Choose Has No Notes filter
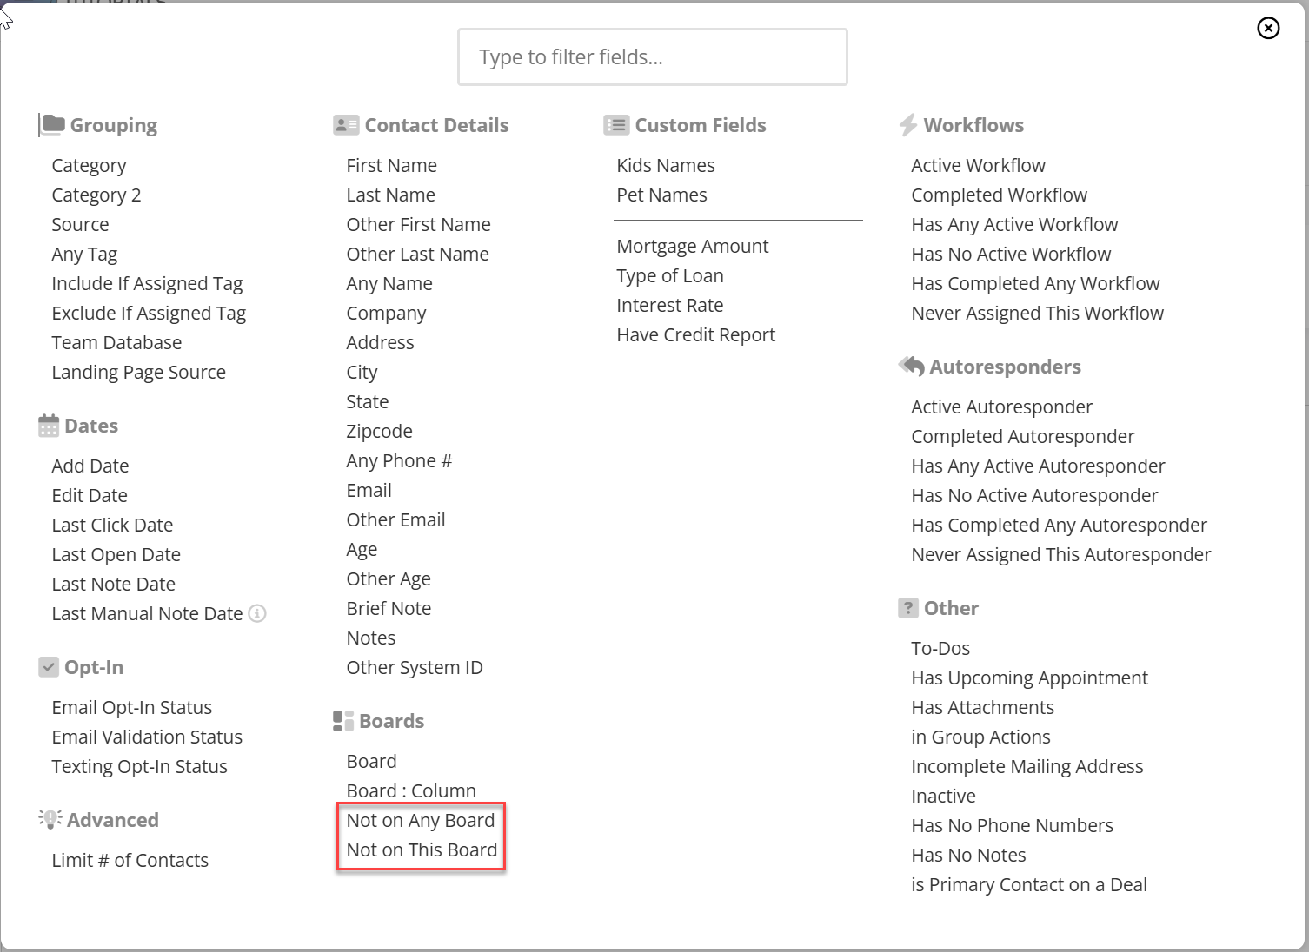This screenshot has width=1309, height=952. pos(968,856)
